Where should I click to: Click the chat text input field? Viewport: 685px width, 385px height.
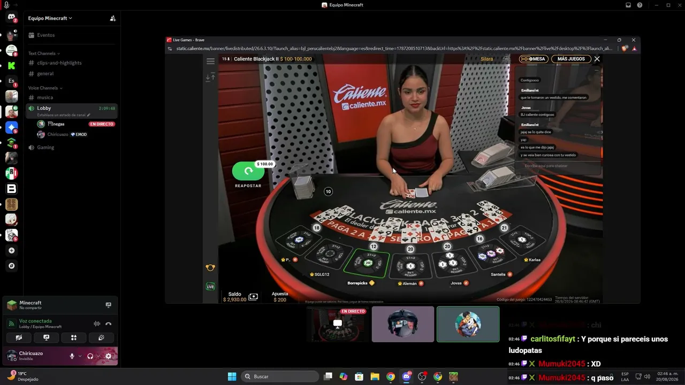(x=558, y=166)
